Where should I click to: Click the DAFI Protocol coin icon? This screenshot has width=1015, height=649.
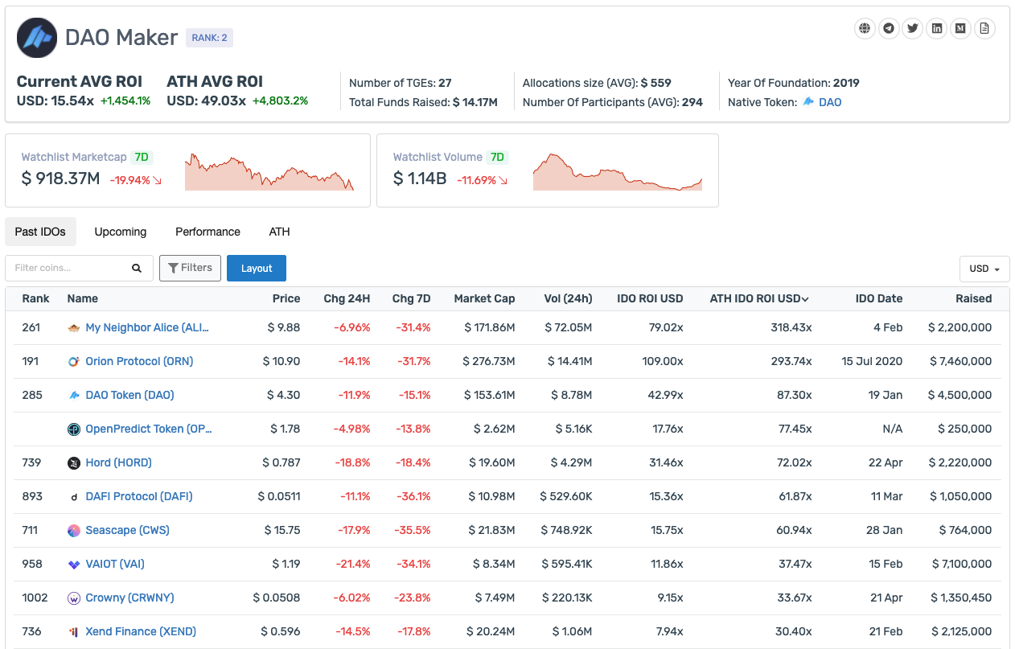pos(74,497)
